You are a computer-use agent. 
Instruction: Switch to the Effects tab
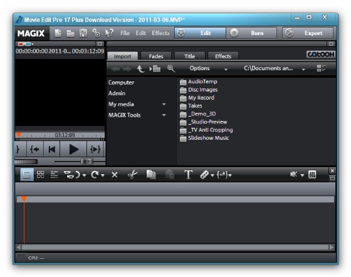pyautogui.click(x=223, y=56)
